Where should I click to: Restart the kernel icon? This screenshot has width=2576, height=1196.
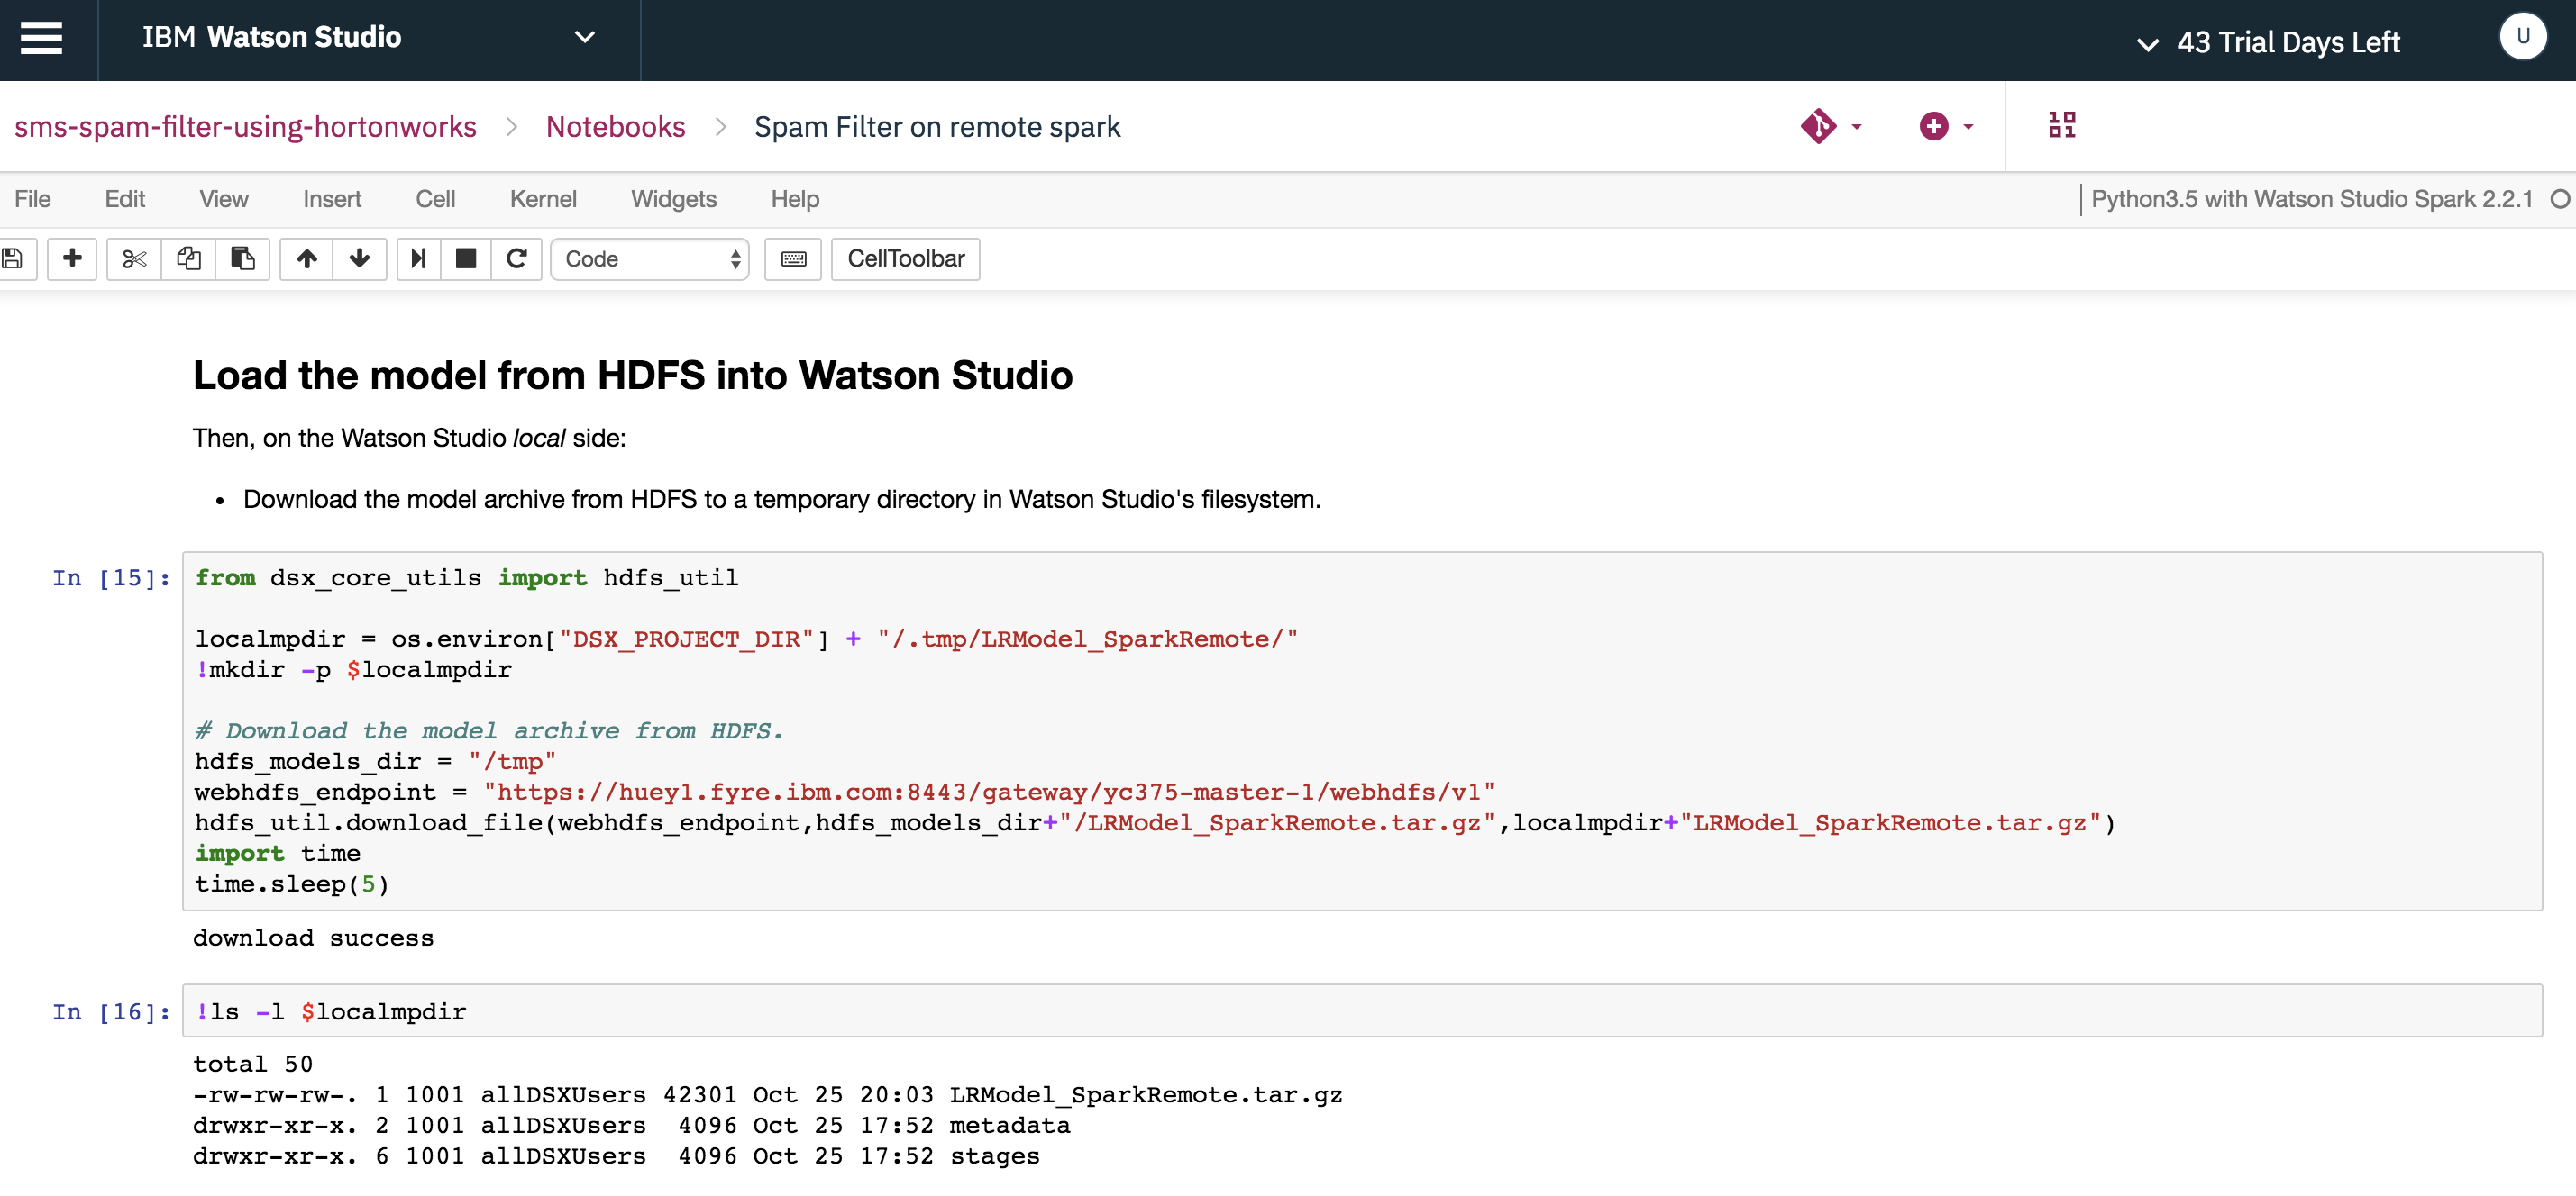516,258
